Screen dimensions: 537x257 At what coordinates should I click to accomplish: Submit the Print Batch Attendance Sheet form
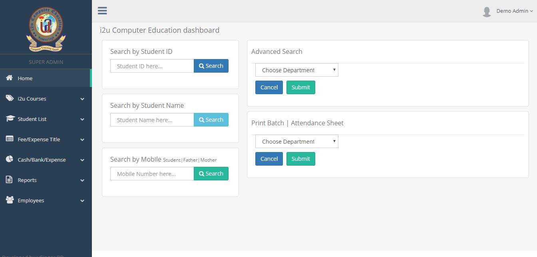coord(301,159)
